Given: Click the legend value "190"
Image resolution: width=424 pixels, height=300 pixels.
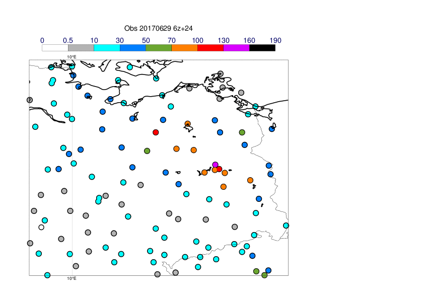Looking at the screenshot, I should [275, 41].
